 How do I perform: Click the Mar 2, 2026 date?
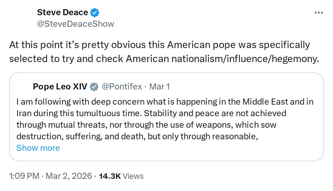[69, 176]
